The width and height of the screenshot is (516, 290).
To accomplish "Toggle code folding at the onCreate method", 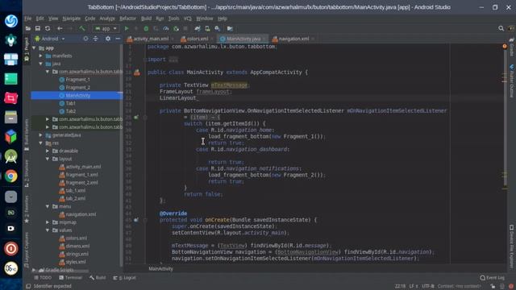I will [x=145, y=220].
